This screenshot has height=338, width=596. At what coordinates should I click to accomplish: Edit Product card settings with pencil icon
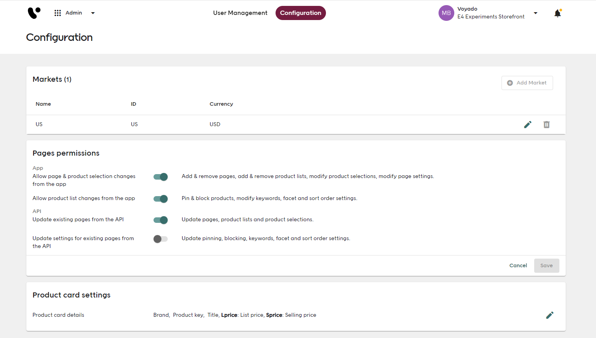point(550,315)
